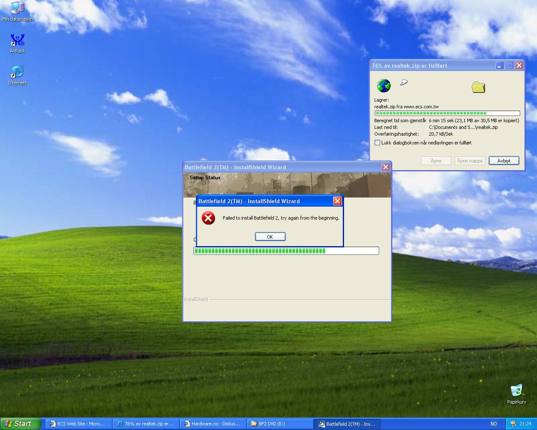This screenshot has height=430, width=537.
Task: Click OK in the install error dialog
Action: [270, 237]
